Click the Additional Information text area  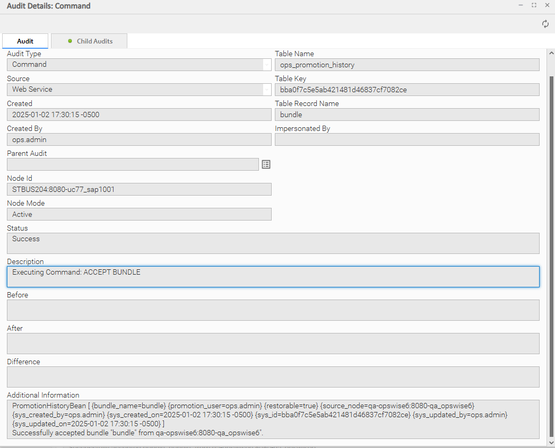pyautogui.click(x=273, y=419)
